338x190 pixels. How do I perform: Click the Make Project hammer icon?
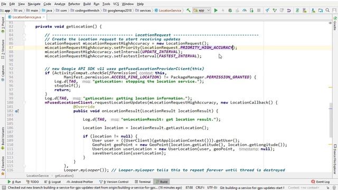pyautogui.click(x=189, y=10)
